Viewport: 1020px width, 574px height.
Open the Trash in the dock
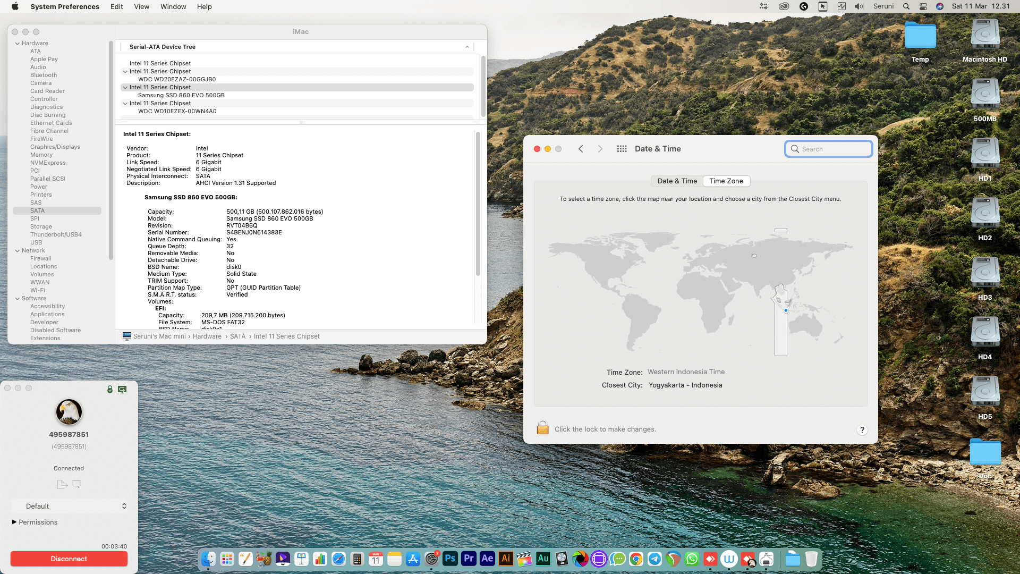point(811,559)
